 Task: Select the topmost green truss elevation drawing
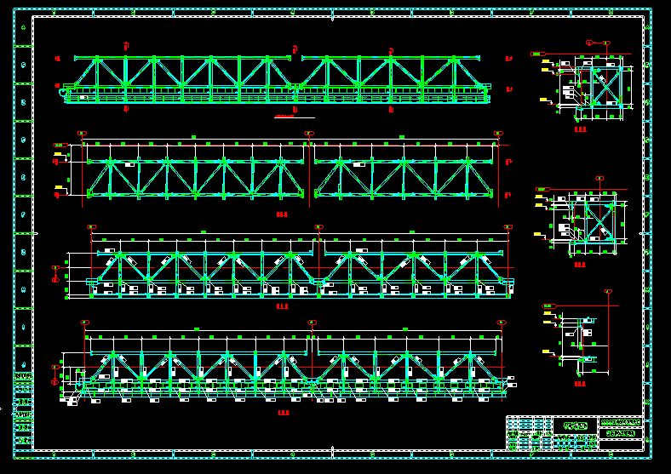click(x=277, y=80)
